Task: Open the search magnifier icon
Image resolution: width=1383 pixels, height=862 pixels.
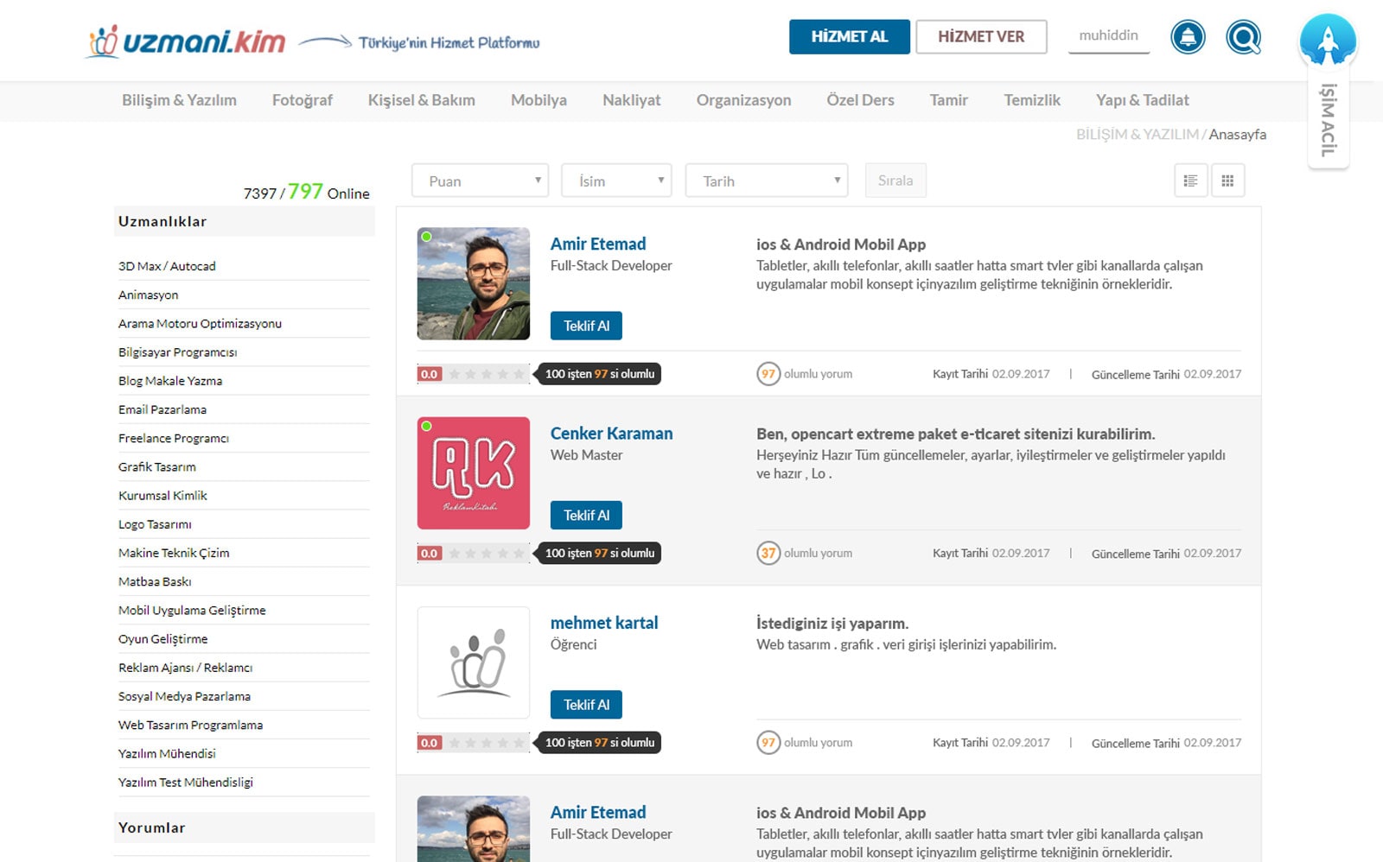Action: (1243, 37)
